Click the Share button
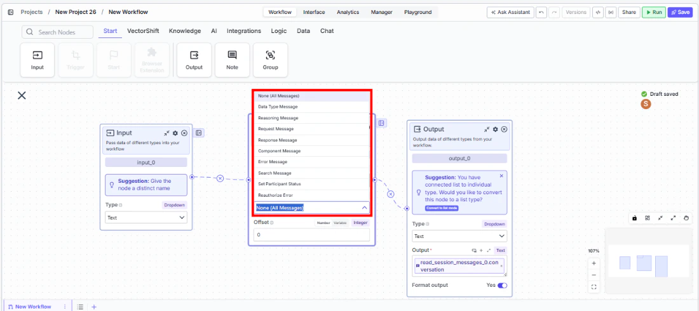The width and height of the screenshot is (699, 311). pos(629,12)
